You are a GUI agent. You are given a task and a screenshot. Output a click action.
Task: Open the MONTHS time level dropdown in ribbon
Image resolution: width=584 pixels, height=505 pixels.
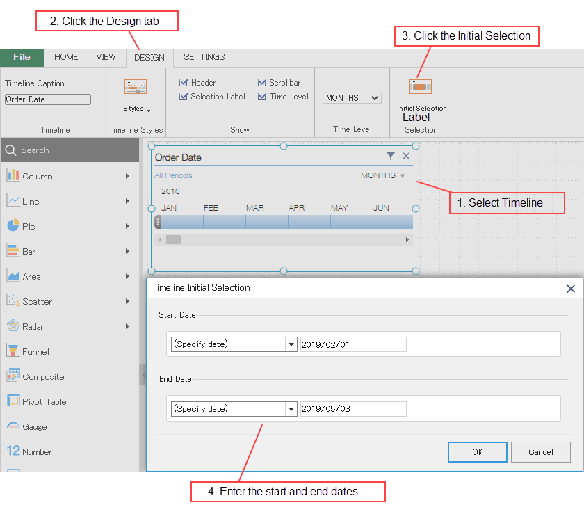(352, 98)
